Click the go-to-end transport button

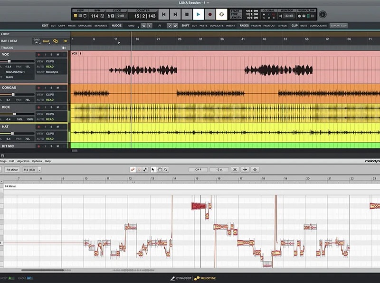(x=175, y=14)
